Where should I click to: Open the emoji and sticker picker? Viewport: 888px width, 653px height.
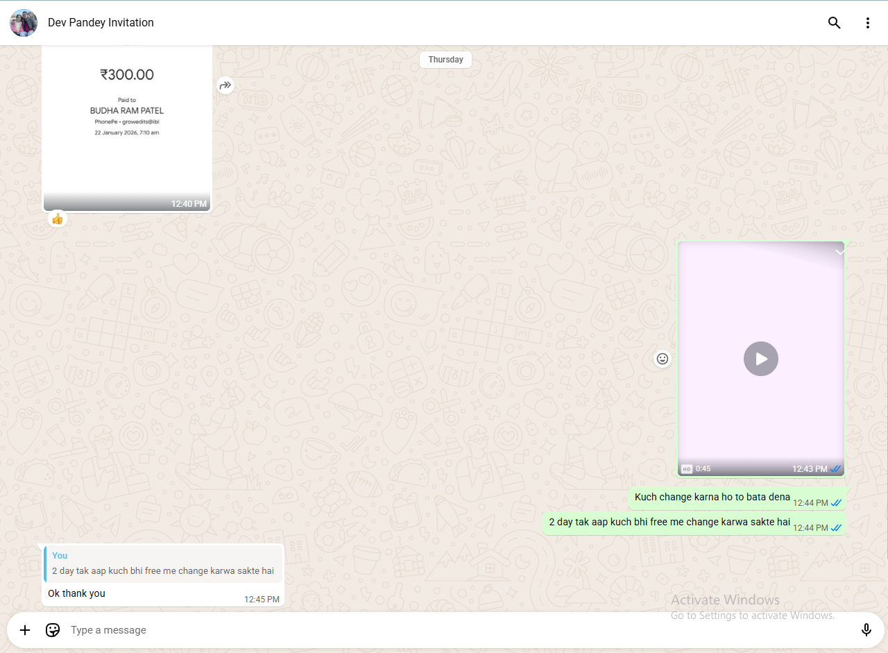pos(53,630)
